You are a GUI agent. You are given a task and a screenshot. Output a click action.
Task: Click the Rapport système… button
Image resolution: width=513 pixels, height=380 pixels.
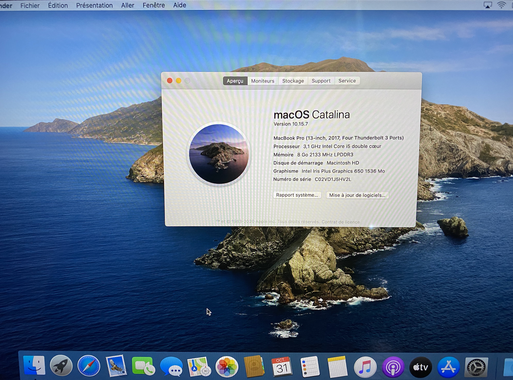297,195
